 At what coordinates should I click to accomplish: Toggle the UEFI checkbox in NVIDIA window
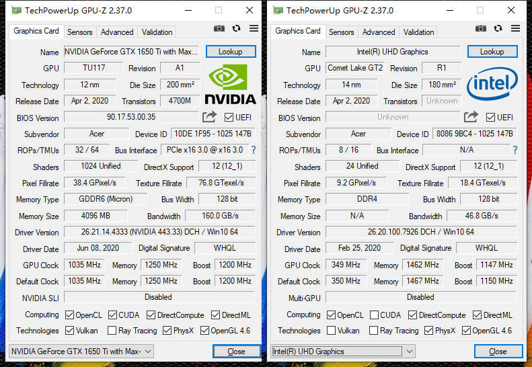coord(229,118)
